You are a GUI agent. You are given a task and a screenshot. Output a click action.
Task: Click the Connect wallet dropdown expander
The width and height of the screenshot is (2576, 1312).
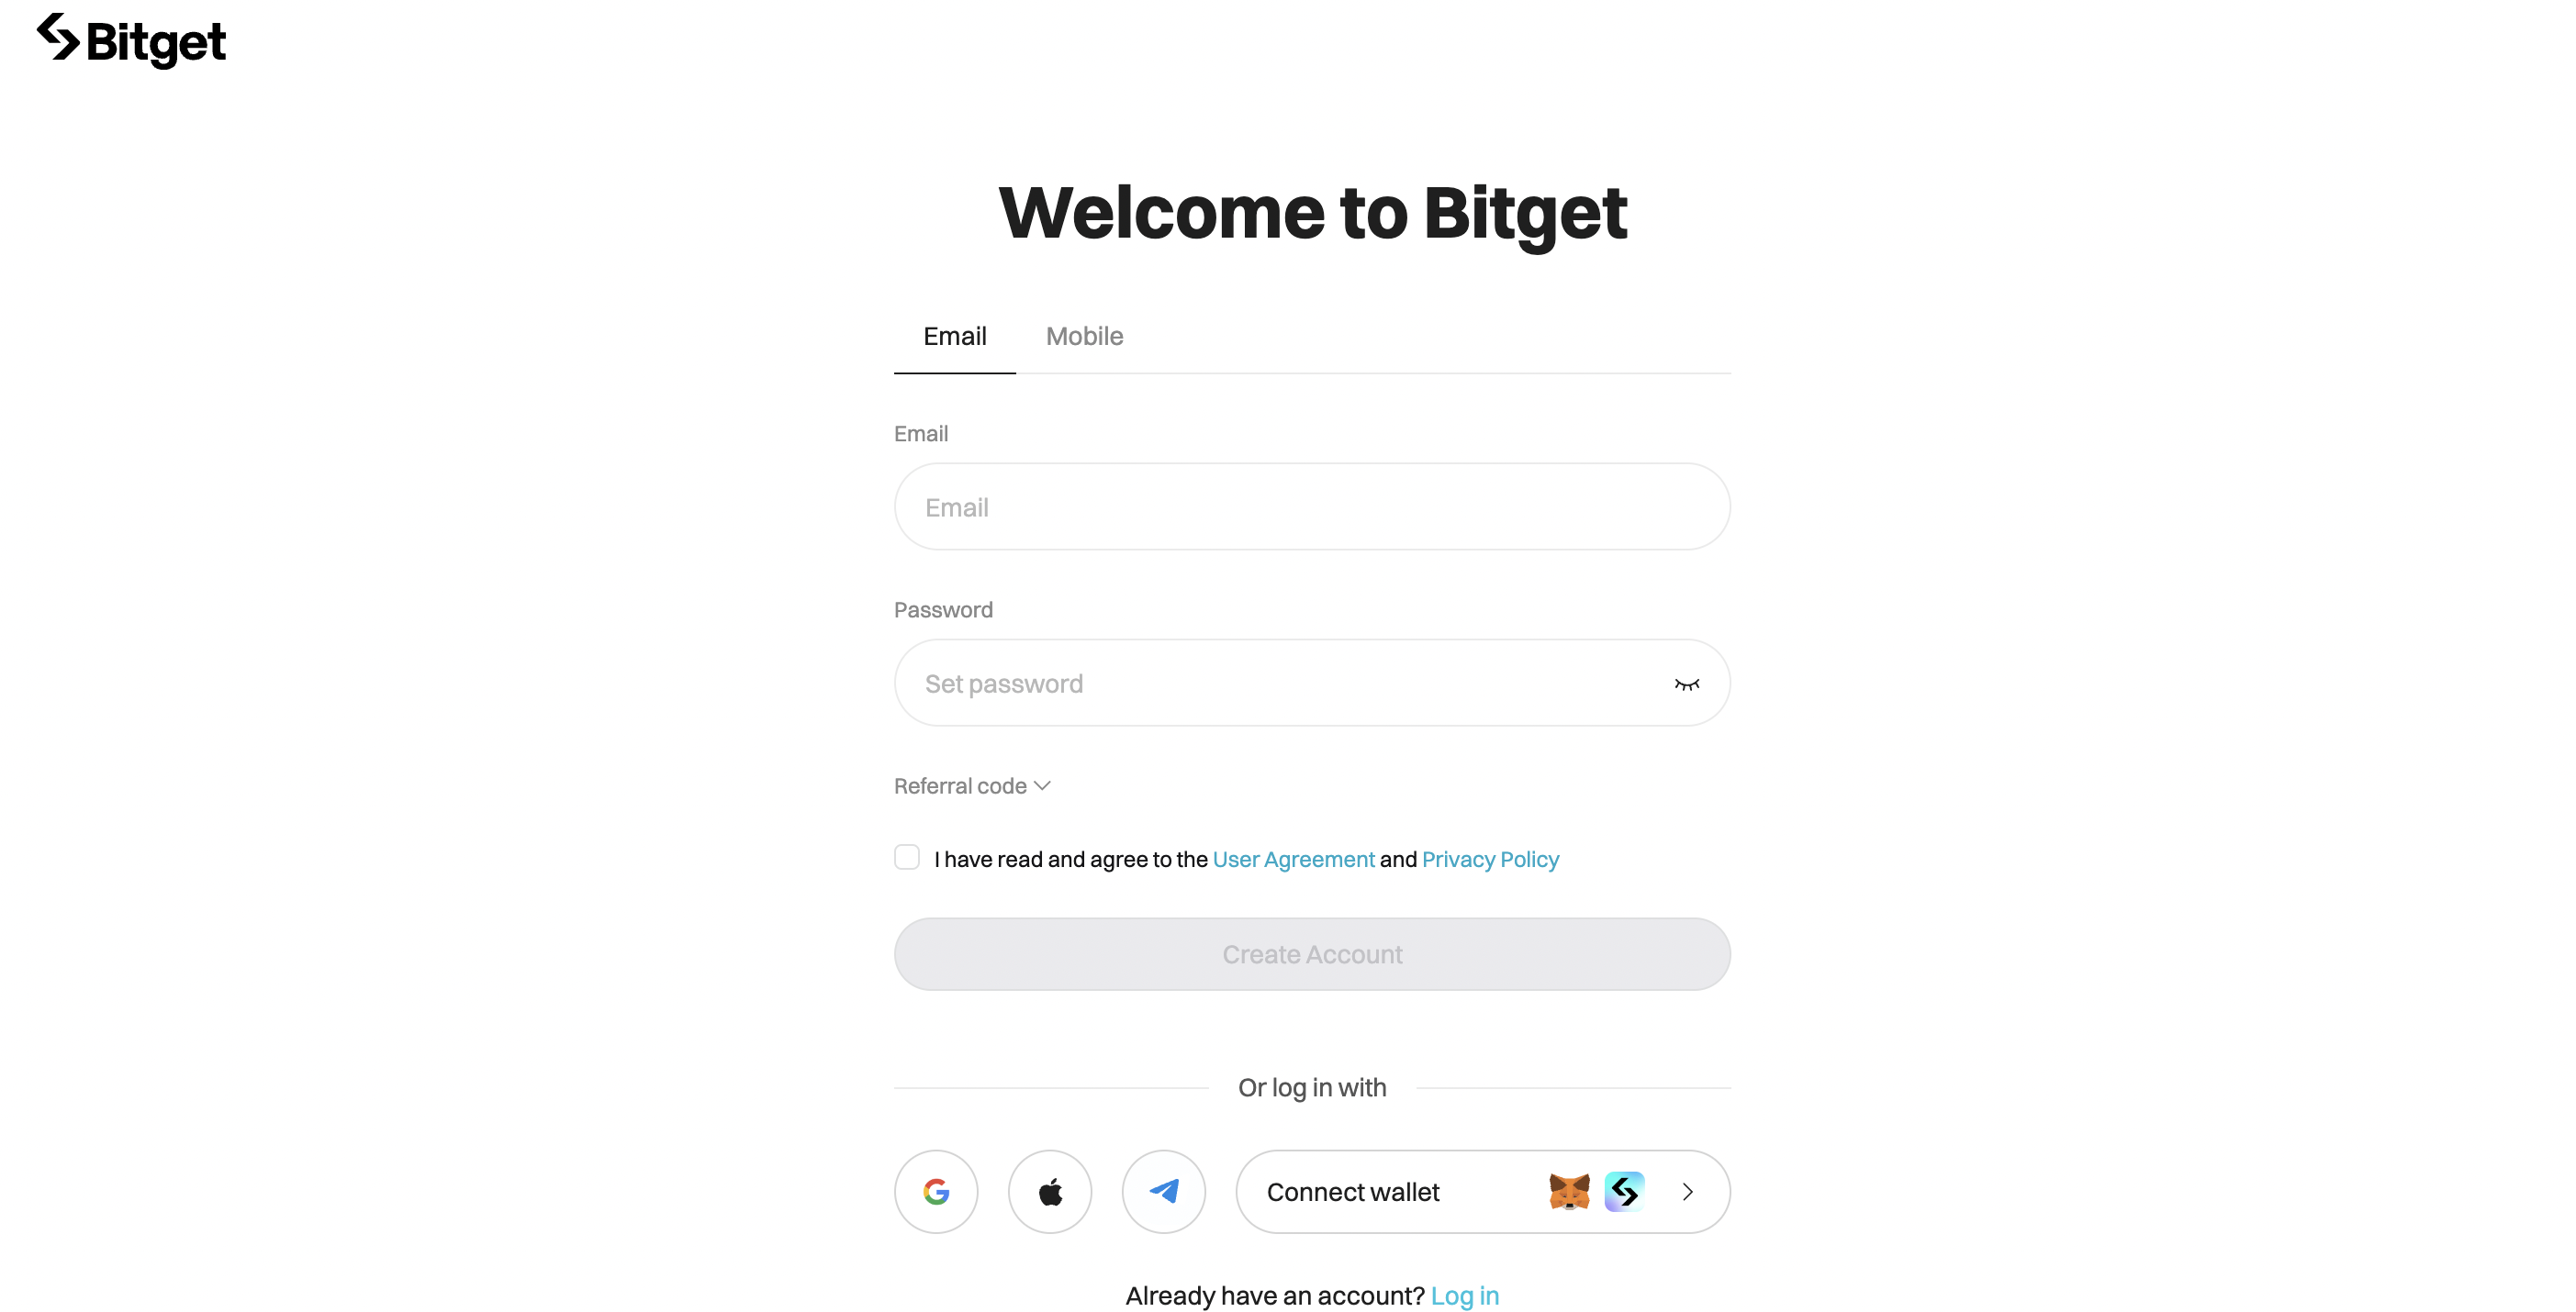[x=1687, y=1192]
